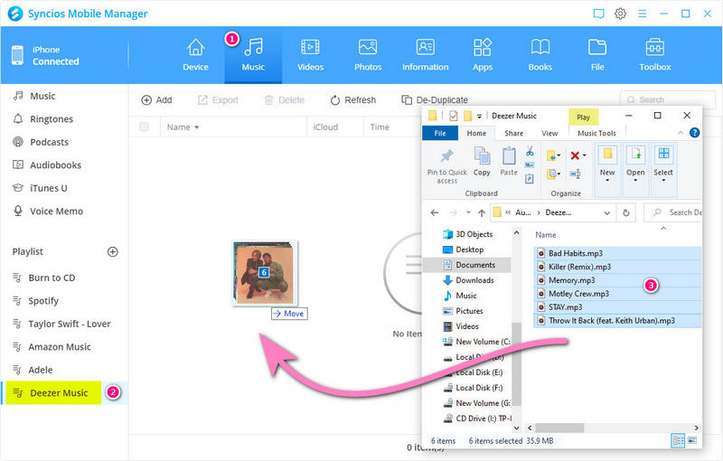Open the Device tab in Syncios

pos(195,55)
